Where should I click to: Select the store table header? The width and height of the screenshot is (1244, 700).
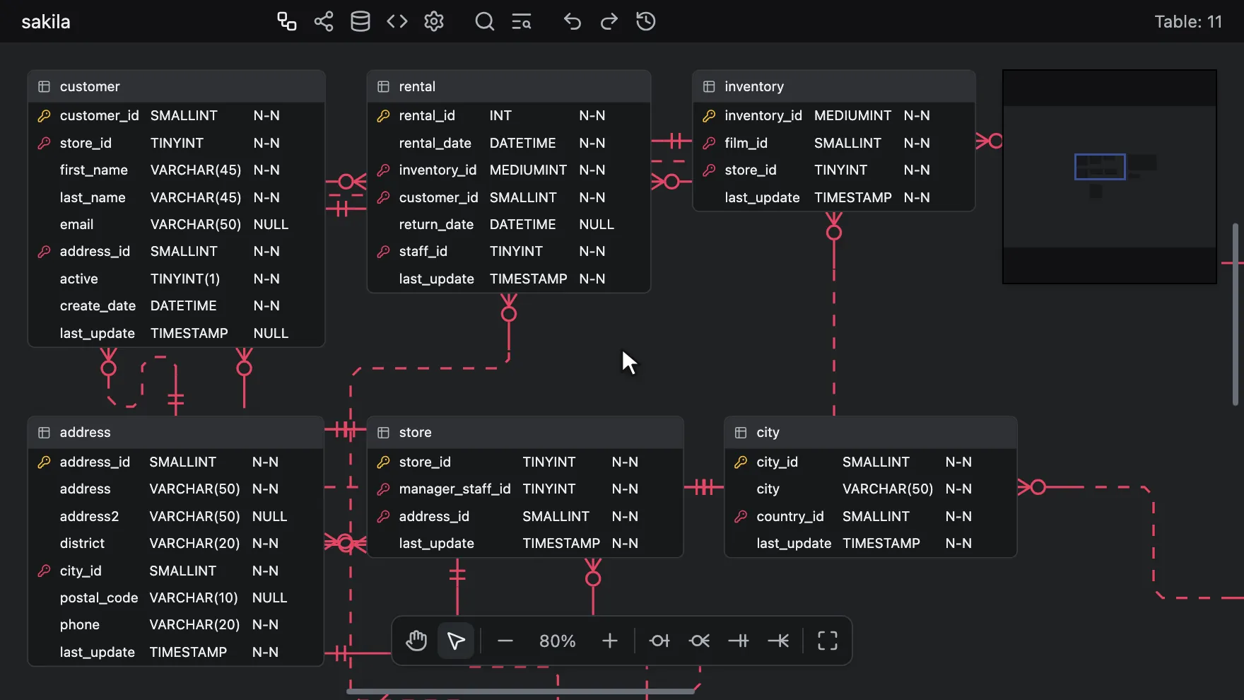pos(525,432)
